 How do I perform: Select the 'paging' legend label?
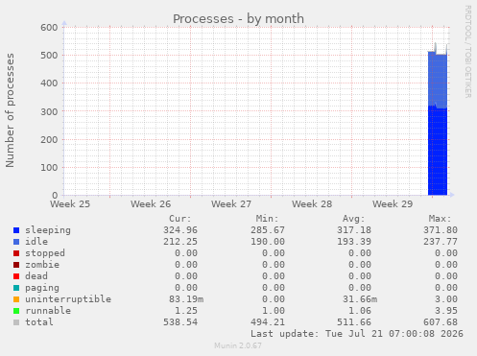coord(42,288)
